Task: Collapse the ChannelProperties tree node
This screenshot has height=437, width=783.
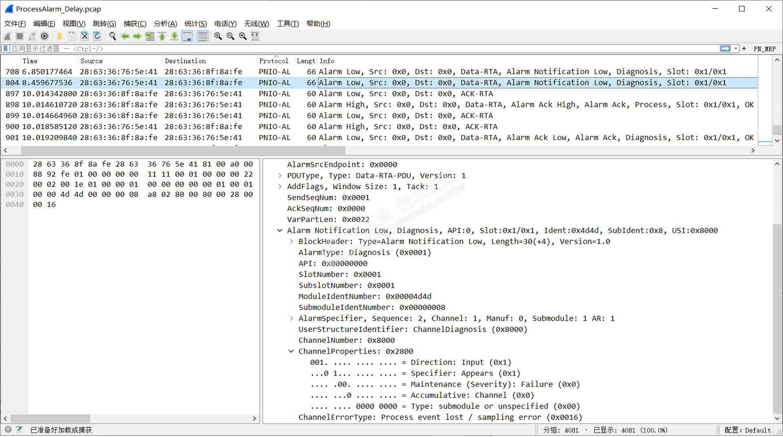Action: tap(291, 351)
